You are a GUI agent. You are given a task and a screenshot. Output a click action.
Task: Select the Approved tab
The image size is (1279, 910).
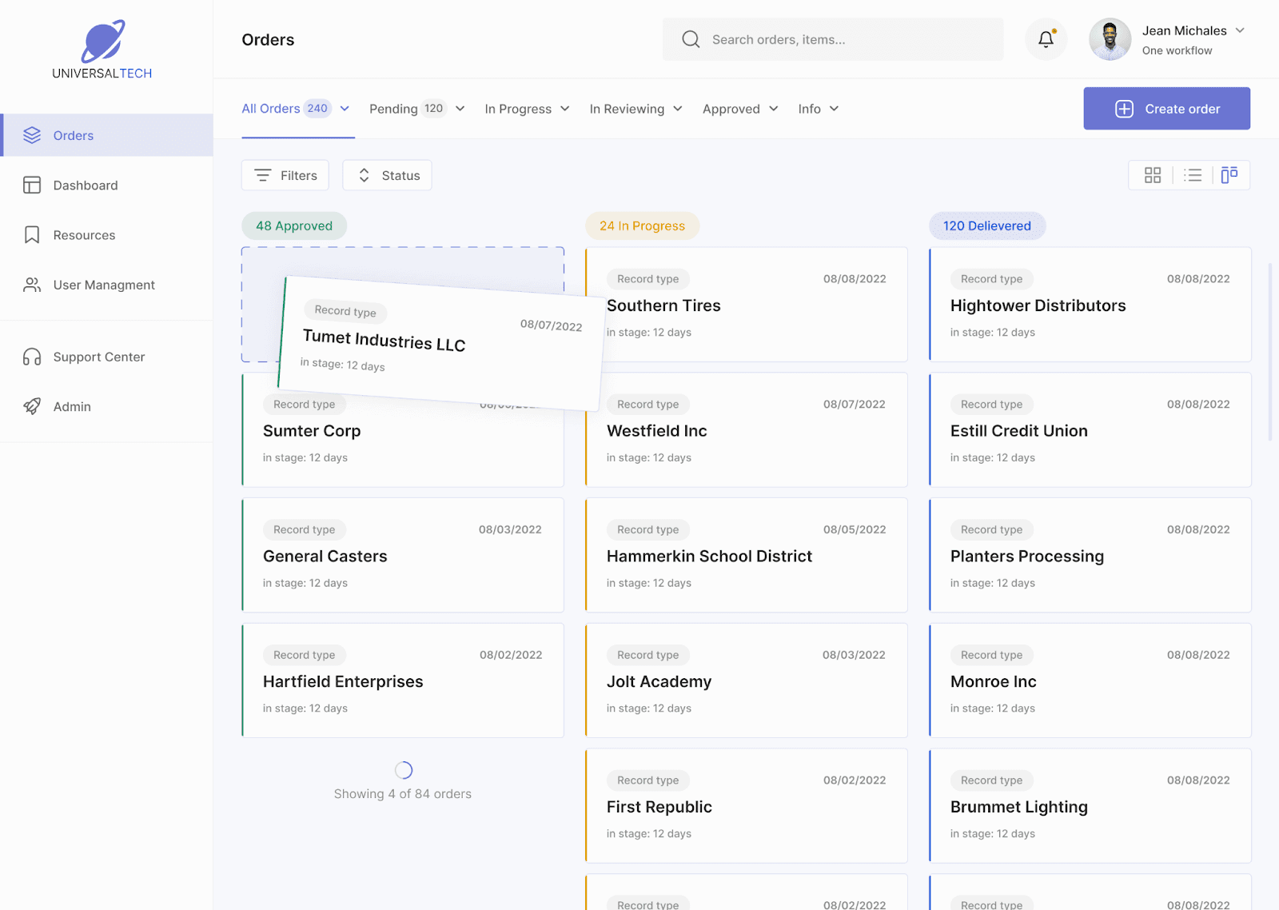[740, 109]
